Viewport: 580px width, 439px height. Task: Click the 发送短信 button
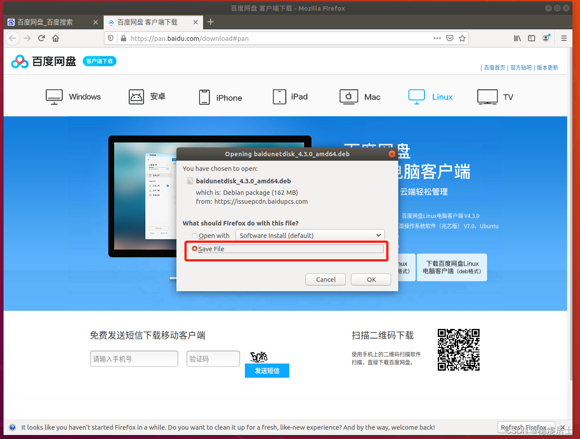pyautogui.click(x=267, y=371)
